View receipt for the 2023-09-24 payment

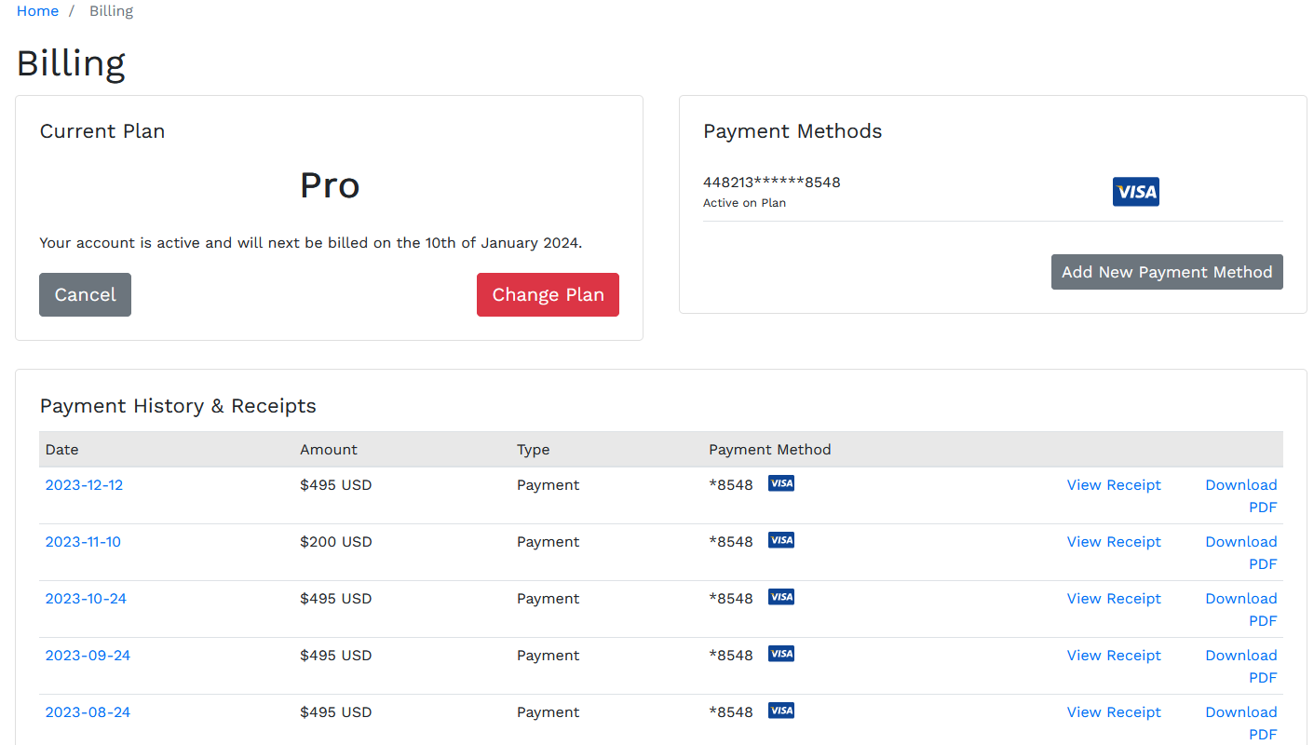(x=1114, y=656)
